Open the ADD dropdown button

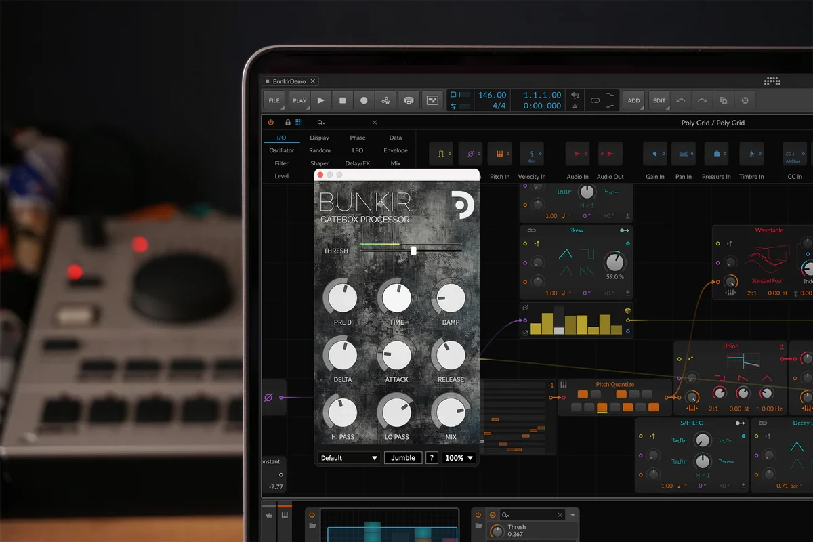click(633, 100)
